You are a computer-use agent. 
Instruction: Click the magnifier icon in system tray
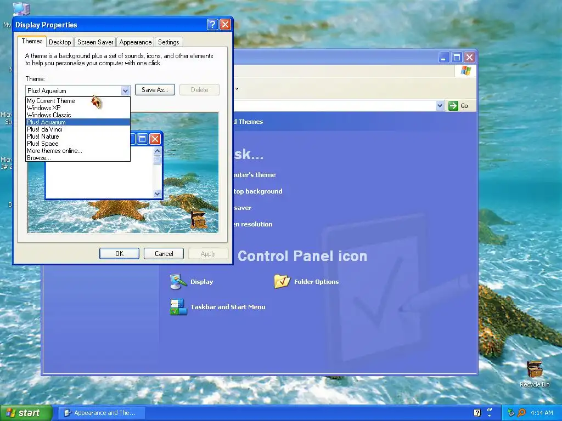(x=521, y=413)
